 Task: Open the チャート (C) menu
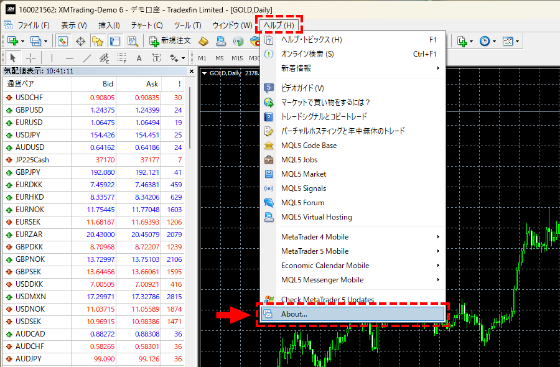(147, 26)
